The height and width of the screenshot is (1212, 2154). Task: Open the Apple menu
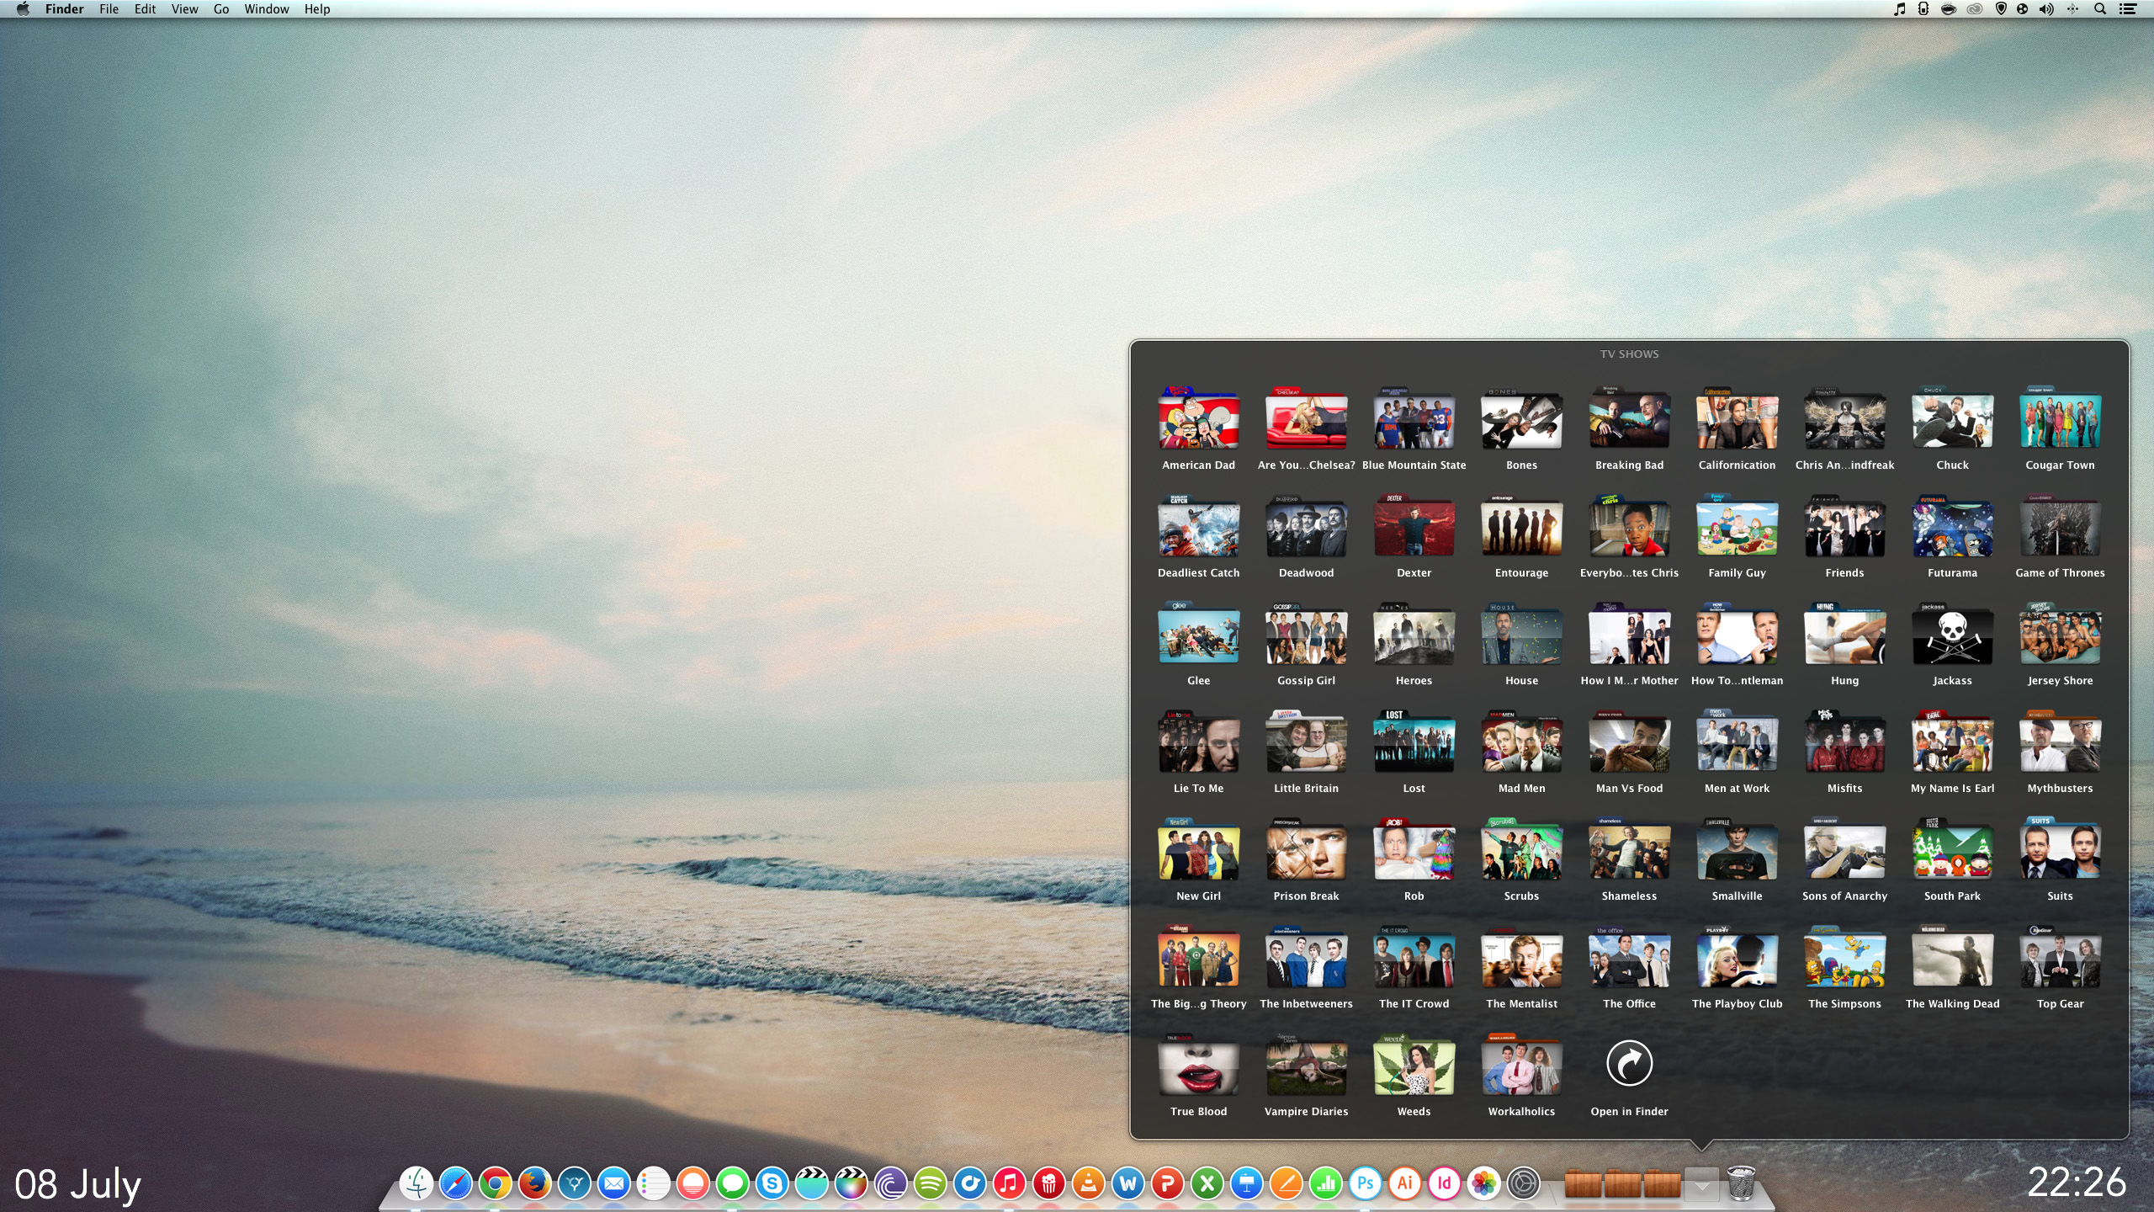(24, 9)
